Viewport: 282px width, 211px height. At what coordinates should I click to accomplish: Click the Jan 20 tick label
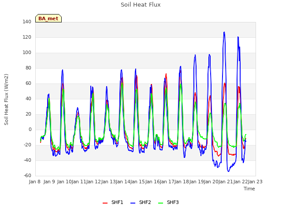(x=211, y=182)
